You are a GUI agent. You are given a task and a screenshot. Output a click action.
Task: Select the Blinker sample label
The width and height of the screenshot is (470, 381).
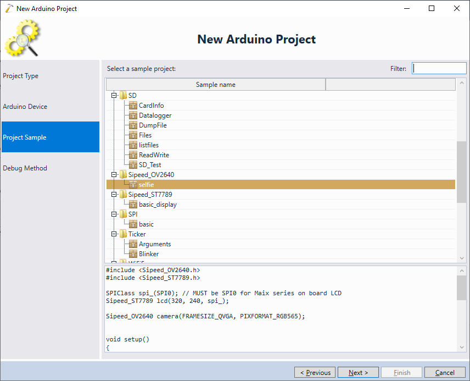tap(149, 255)
